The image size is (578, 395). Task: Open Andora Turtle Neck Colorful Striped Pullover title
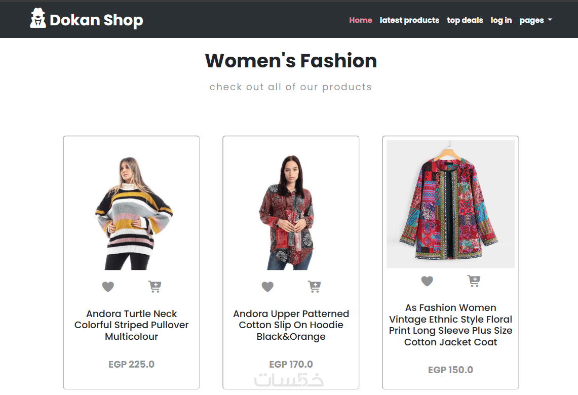132,325
